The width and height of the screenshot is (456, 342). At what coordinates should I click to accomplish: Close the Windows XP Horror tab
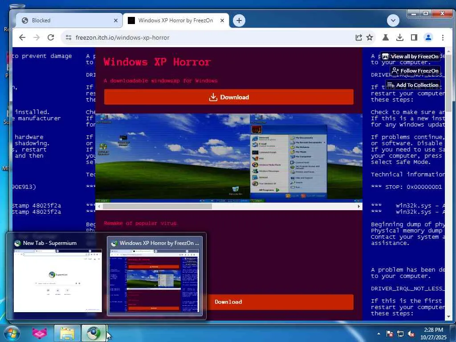(x=222, y=20)
